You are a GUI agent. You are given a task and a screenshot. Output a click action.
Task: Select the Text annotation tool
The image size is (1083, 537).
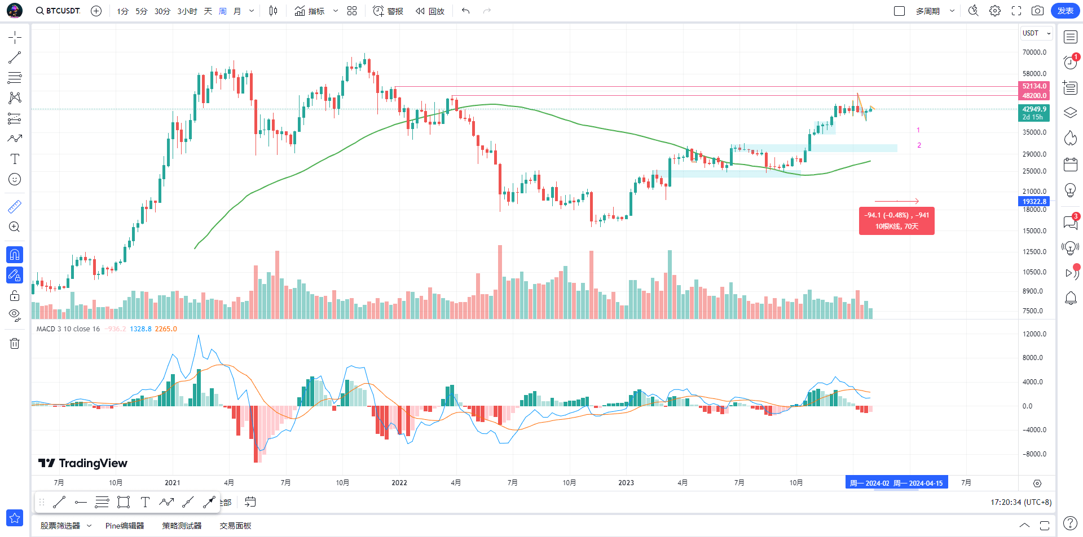point(15,159)
